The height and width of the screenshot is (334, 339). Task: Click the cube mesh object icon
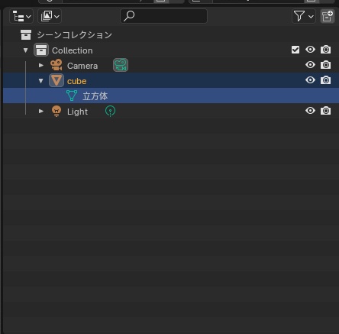(x=56, y=80)
